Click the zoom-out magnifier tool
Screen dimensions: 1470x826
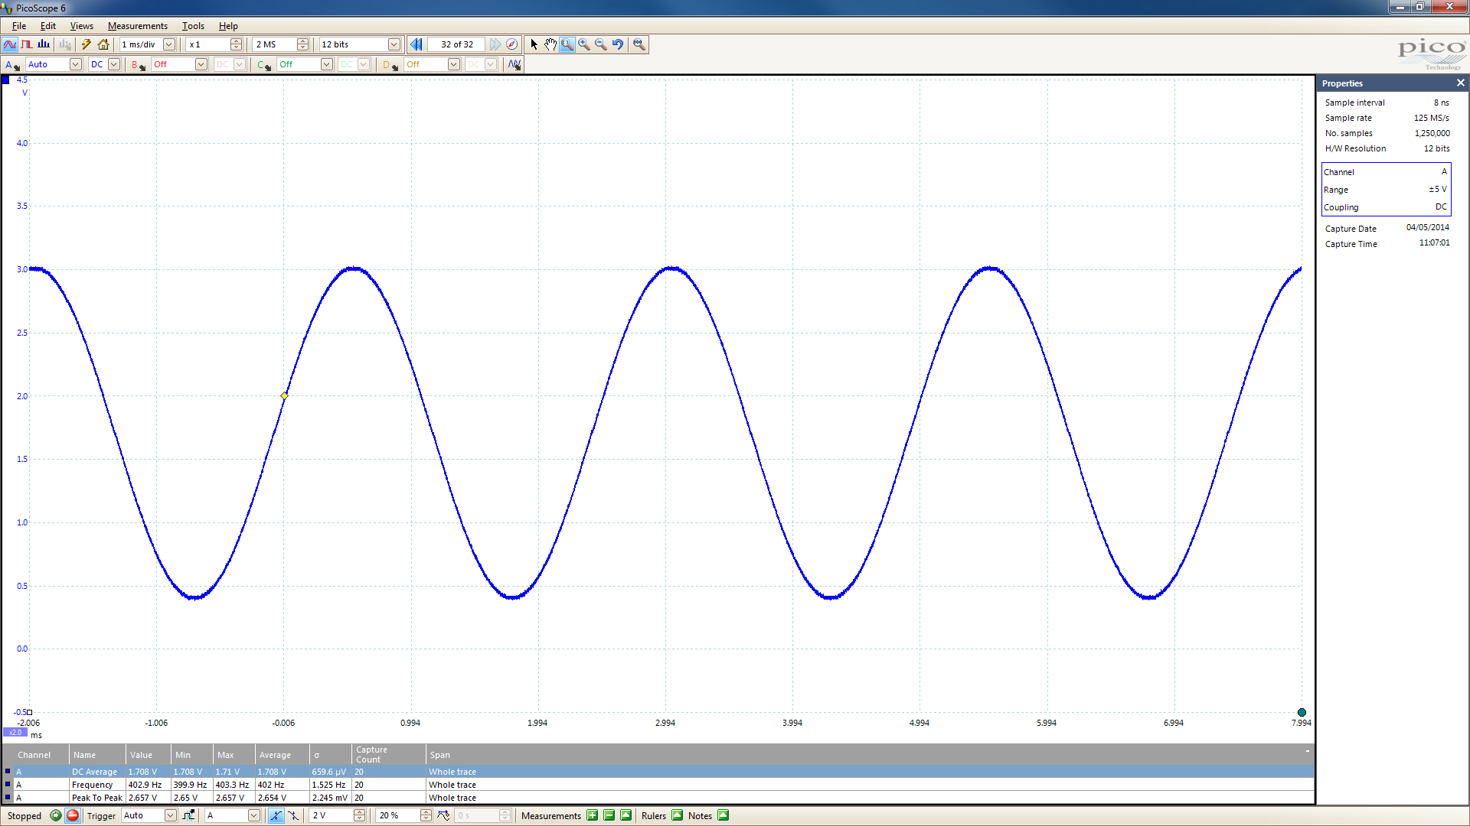[601, 44]
